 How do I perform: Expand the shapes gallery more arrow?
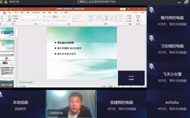[103, 21]
